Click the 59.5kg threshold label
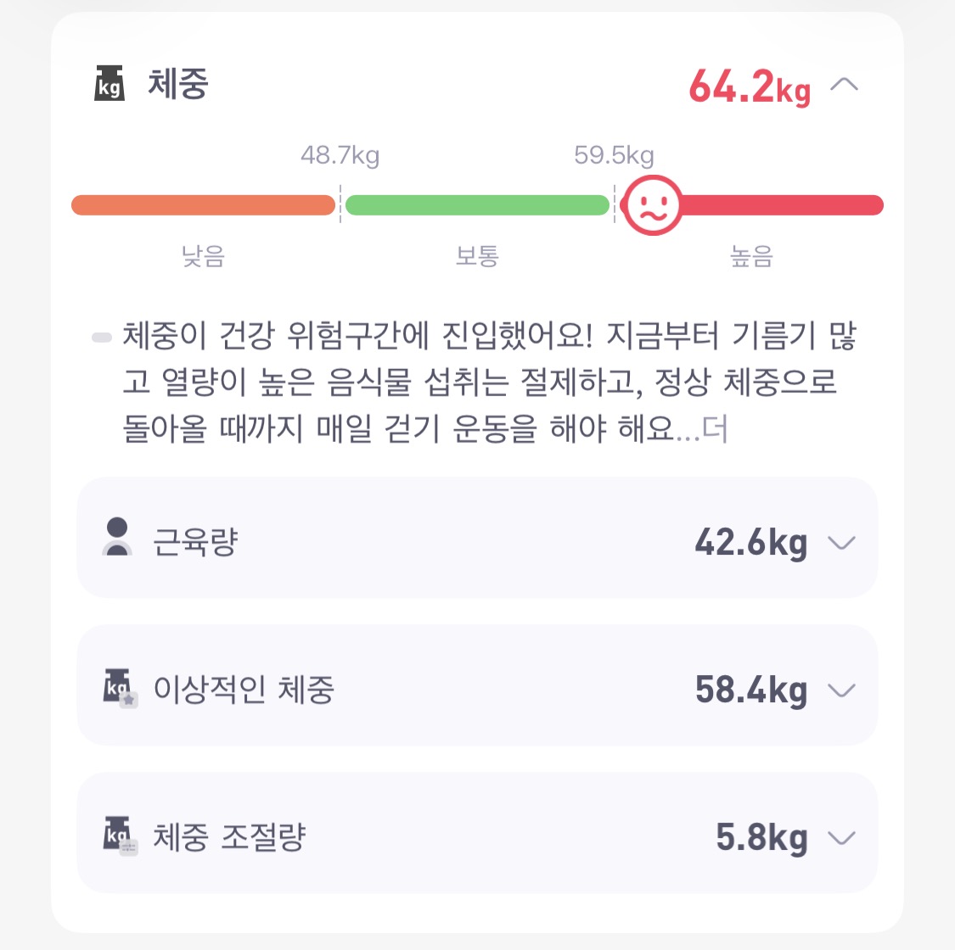 click(x=614, y=156)
